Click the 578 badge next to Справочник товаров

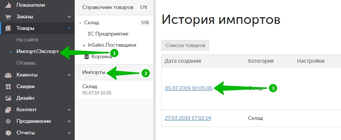pos(143,7)
